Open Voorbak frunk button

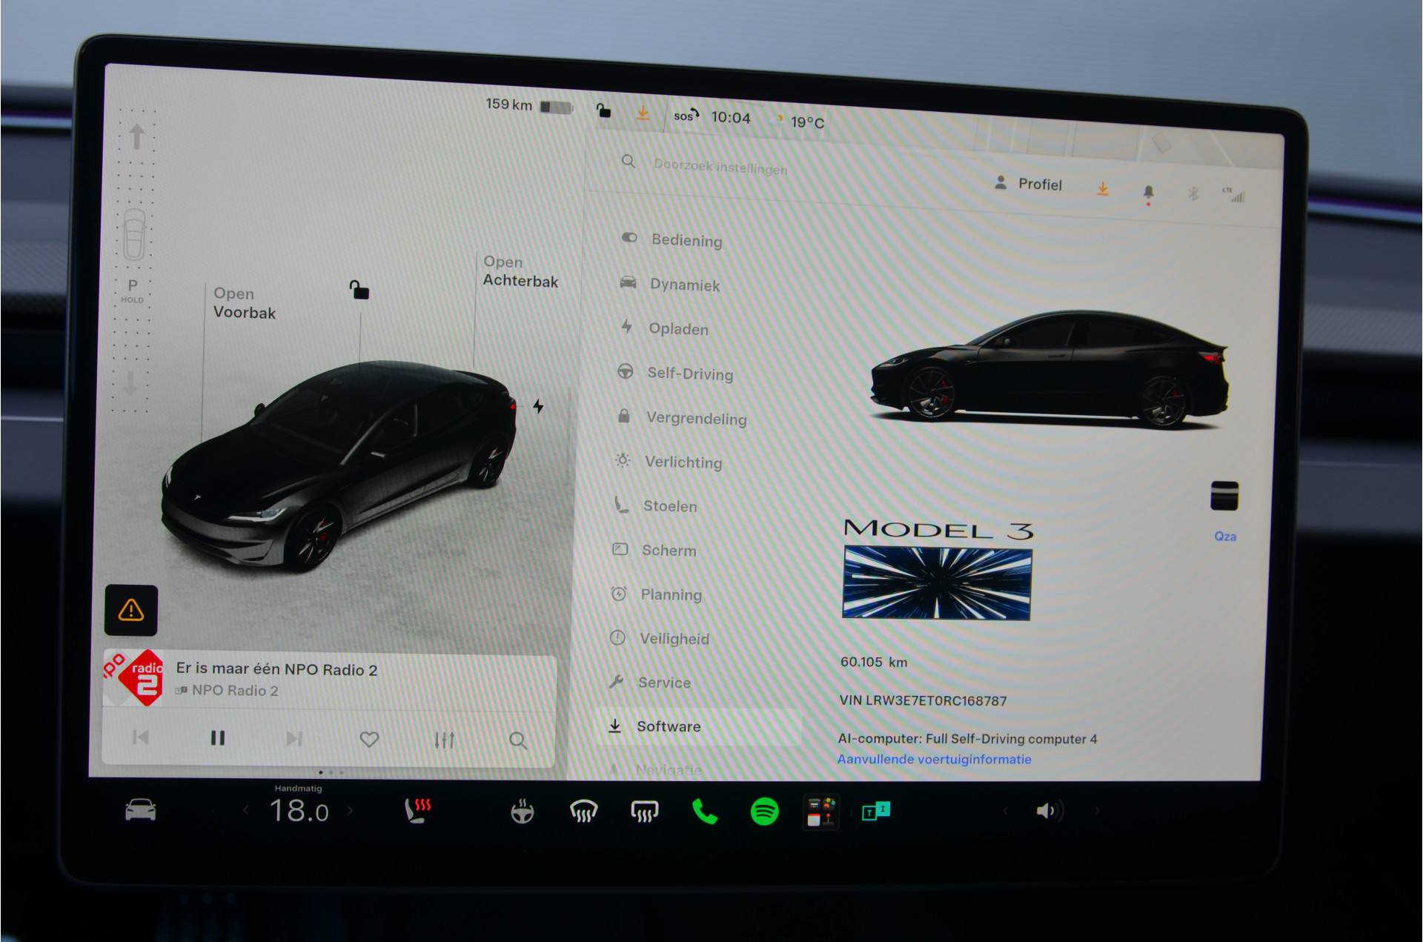(245, 303)
